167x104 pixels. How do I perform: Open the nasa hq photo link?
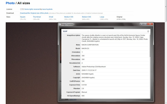pos(47,9)
